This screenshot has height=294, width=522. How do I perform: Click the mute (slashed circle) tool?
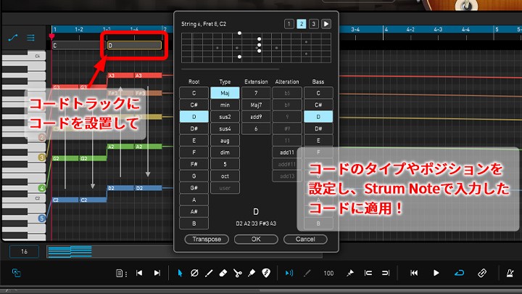point(194,273)
